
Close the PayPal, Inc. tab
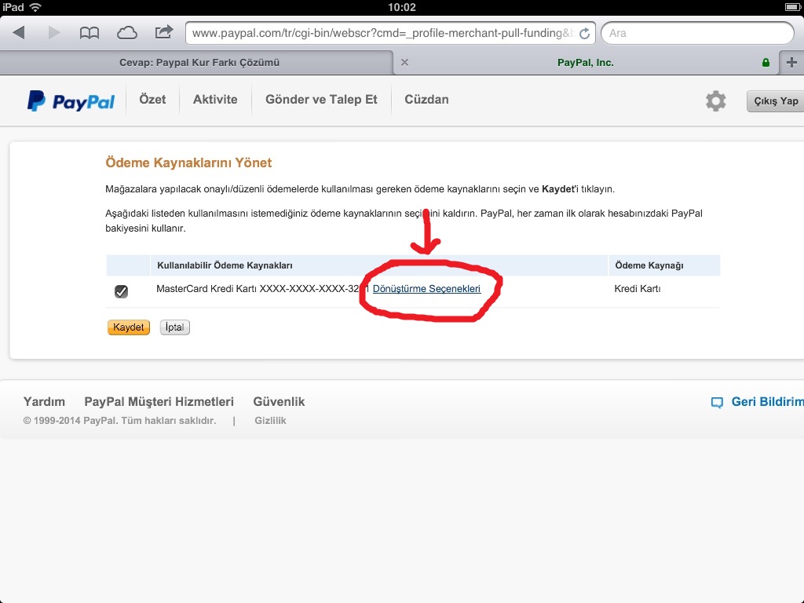(404, 63)
